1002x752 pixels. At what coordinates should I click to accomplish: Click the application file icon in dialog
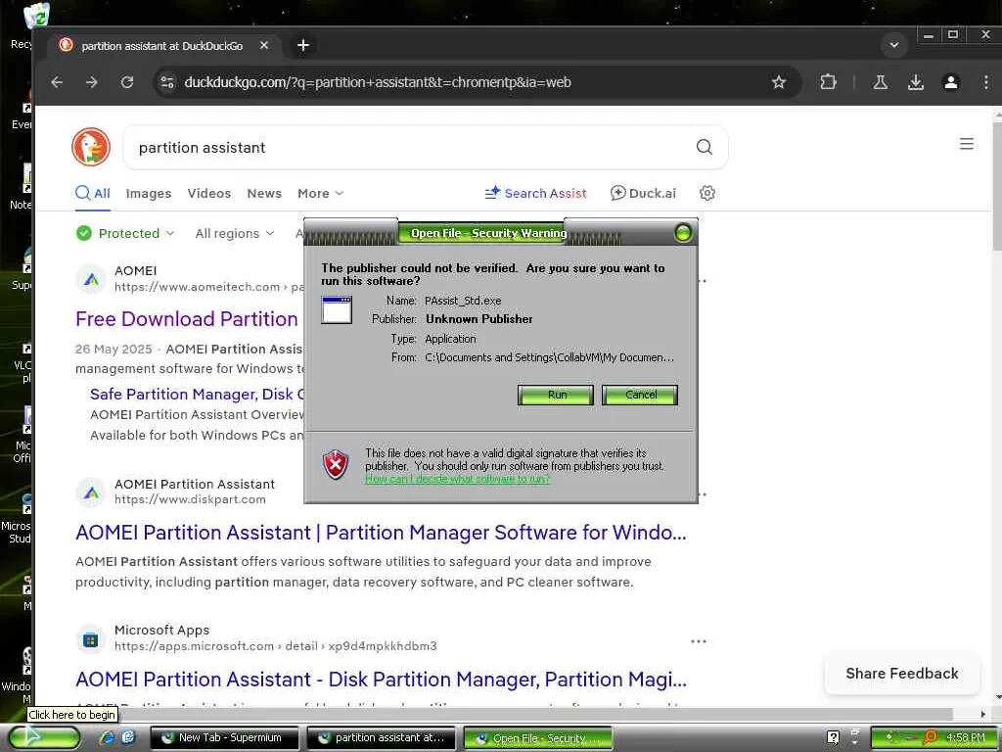[x=337, y=310]
